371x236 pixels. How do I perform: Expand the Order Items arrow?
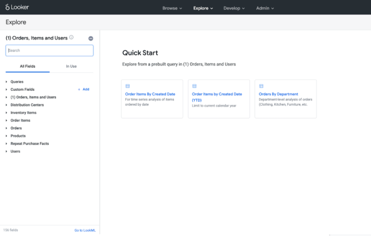tap(7, 120)
